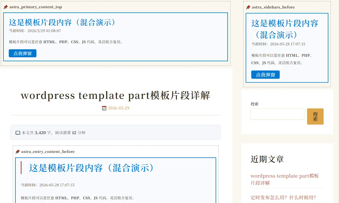Click heading 这是模板片段内容 in entry content snippet
The image size is (339, 203).
[91, 168]
